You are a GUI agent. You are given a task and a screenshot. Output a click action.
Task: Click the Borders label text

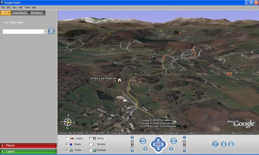click(101, 144)
